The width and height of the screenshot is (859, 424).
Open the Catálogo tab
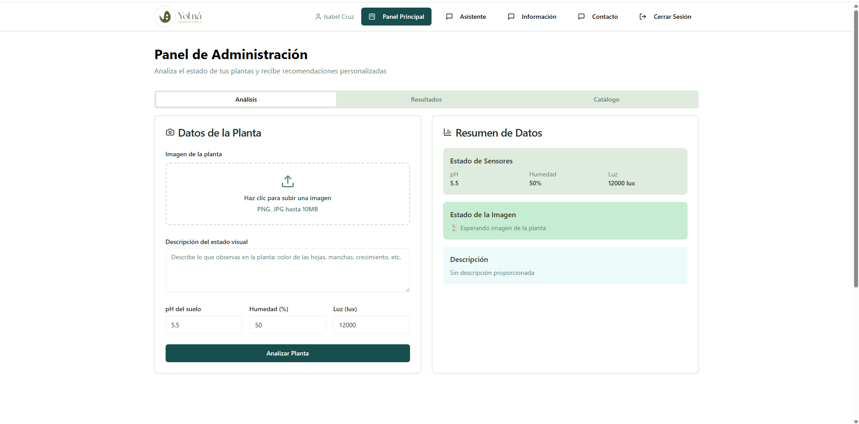click(606, 99)
